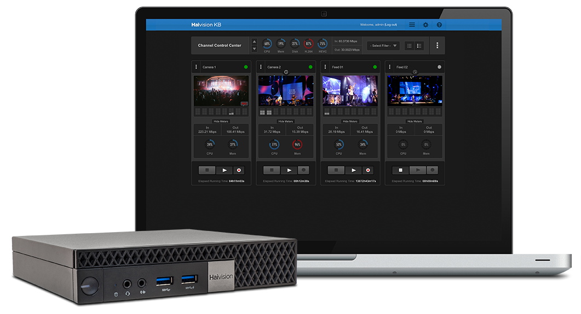Click Camera 2 green status indicator

click(x=310, y=67)
